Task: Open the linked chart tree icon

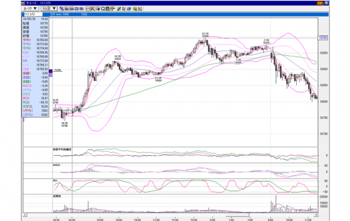Action: pos(62,9)
